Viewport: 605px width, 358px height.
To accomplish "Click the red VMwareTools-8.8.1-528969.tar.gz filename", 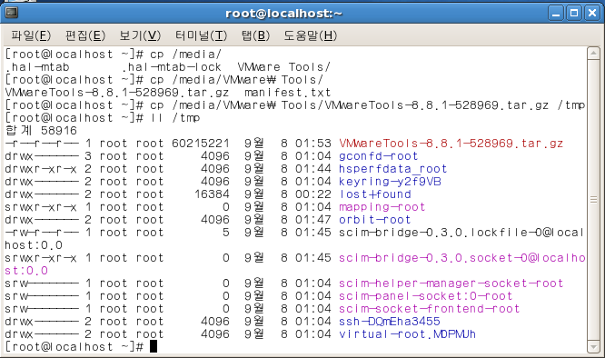I will [x=451, y=144].
